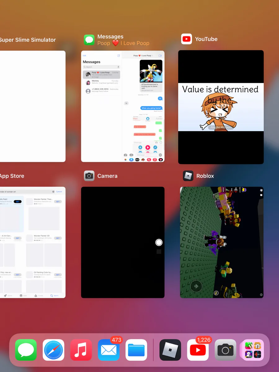Tap the Roblox icon above its card
The width and height of the screenshot is (279, 372).
tap(188, 176)
